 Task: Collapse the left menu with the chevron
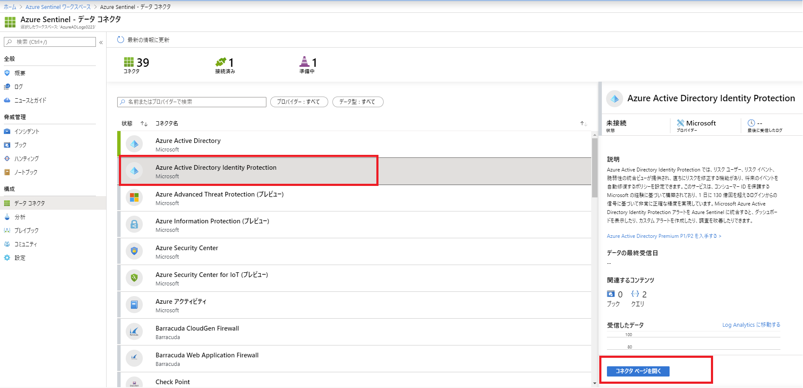point(101,42)
